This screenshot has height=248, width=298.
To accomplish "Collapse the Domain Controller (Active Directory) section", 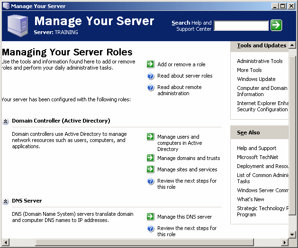I will 6,121.
